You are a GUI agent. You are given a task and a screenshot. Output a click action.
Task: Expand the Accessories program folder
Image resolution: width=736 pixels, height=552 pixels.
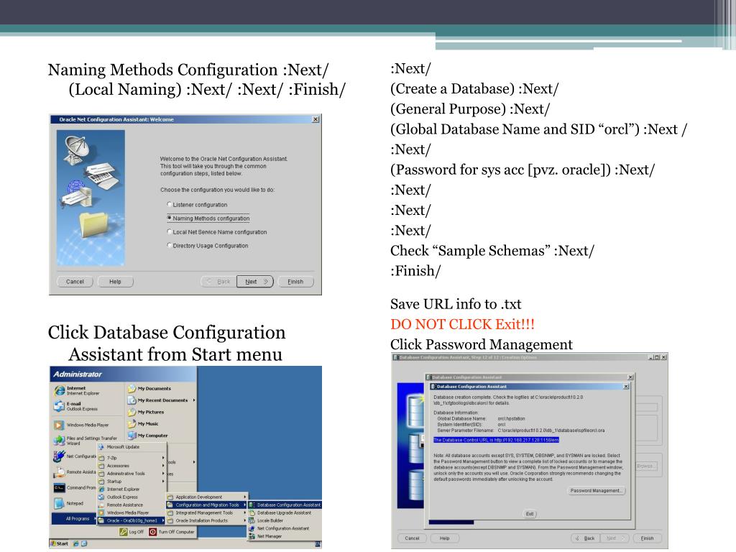(x=132, y=466)
